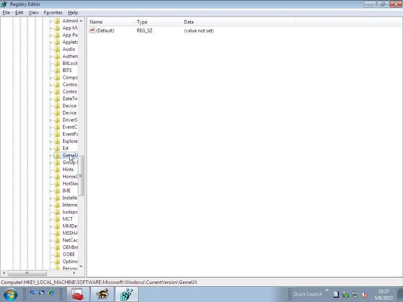Click the Ext key folder icon

pos(57,148)
